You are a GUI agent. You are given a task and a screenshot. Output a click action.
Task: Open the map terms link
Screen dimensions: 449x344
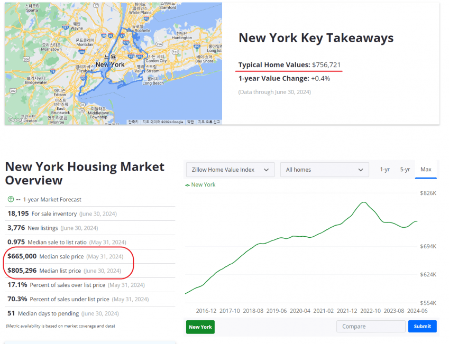pyautogui.click(x=190, y=122)
